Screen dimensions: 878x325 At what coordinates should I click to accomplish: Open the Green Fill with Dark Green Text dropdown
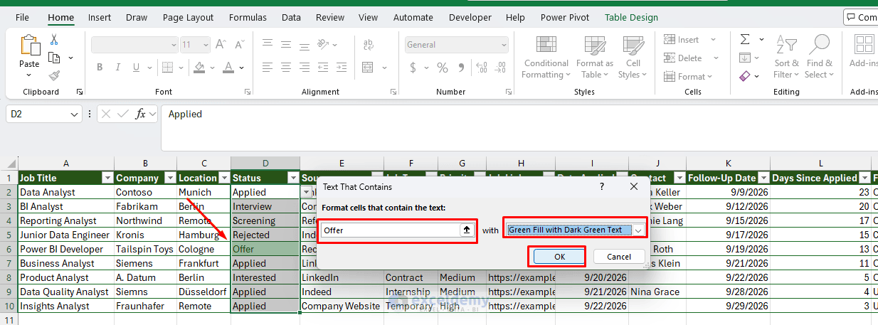tap(639, 230)
